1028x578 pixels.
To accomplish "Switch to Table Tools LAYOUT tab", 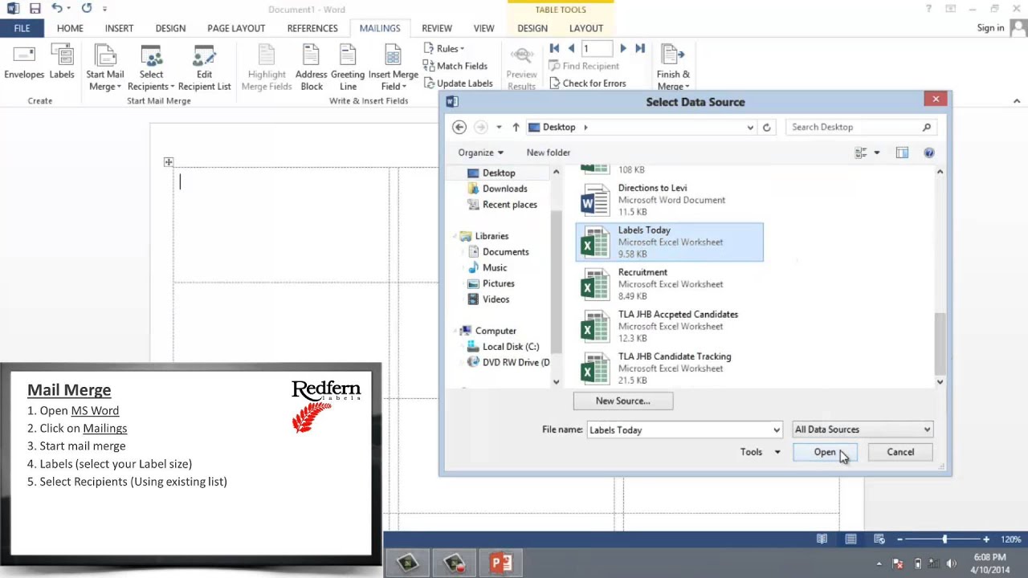I will click(x=586, y=28).
